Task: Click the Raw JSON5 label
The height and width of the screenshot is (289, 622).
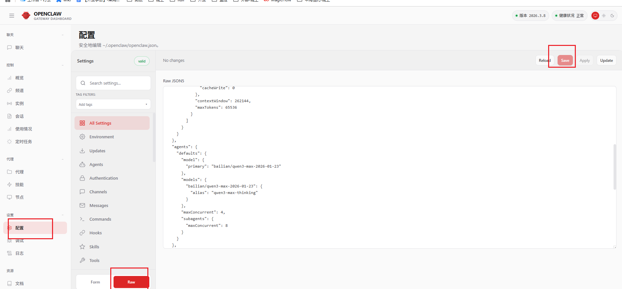Action: [x=173, y=81]
